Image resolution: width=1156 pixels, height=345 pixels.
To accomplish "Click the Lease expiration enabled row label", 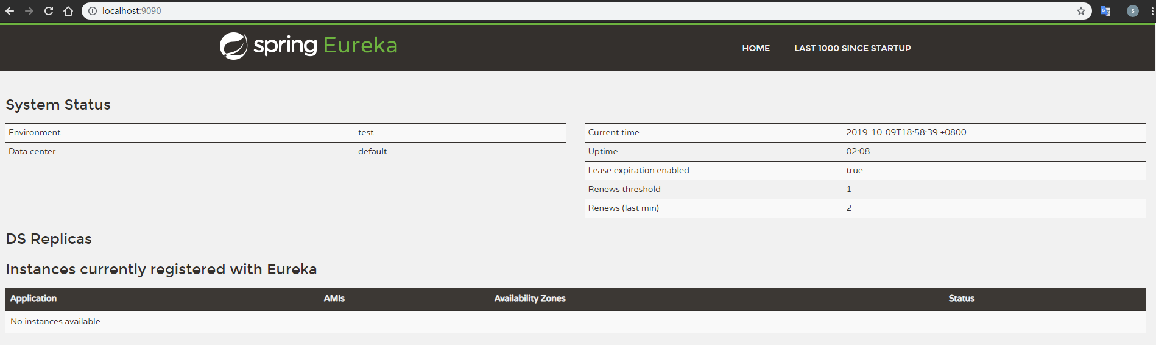I will point(638,170).
